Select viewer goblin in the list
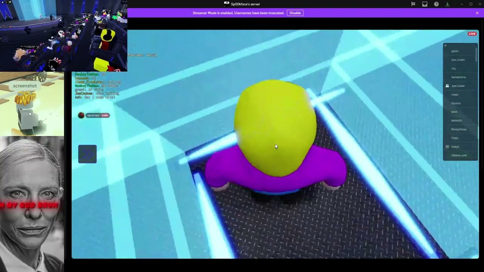This screenshot has width=484, height=272. click(455, 51)
